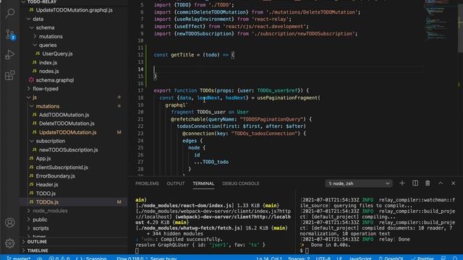Viewport: 463px width, 260px height.
Task: Switch to the DEBUG CONSOLE tab
Action: coord(241,183)
